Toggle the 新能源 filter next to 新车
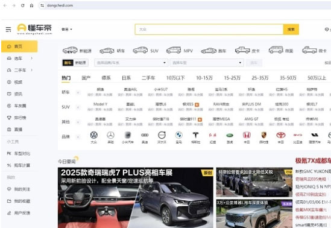 [80, 63]
